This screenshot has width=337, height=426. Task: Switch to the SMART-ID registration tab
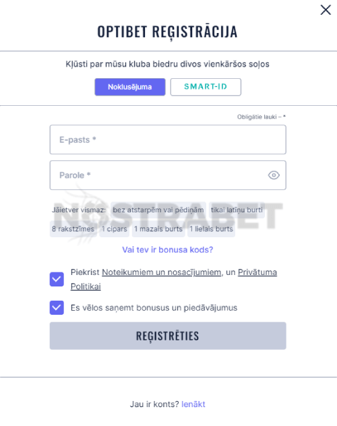(206, 87)
